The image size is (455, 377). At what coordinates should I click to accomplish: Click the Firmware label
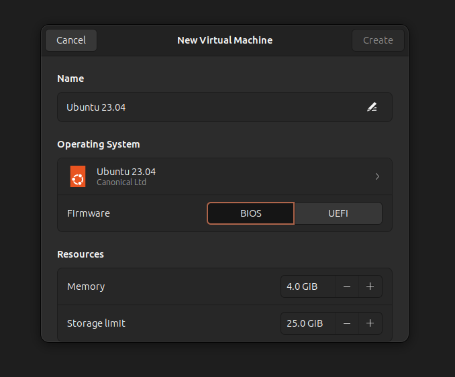point(89,213)
